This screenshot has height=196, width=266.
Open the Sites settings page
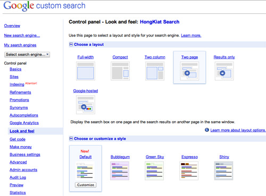(x=14, y=77)
